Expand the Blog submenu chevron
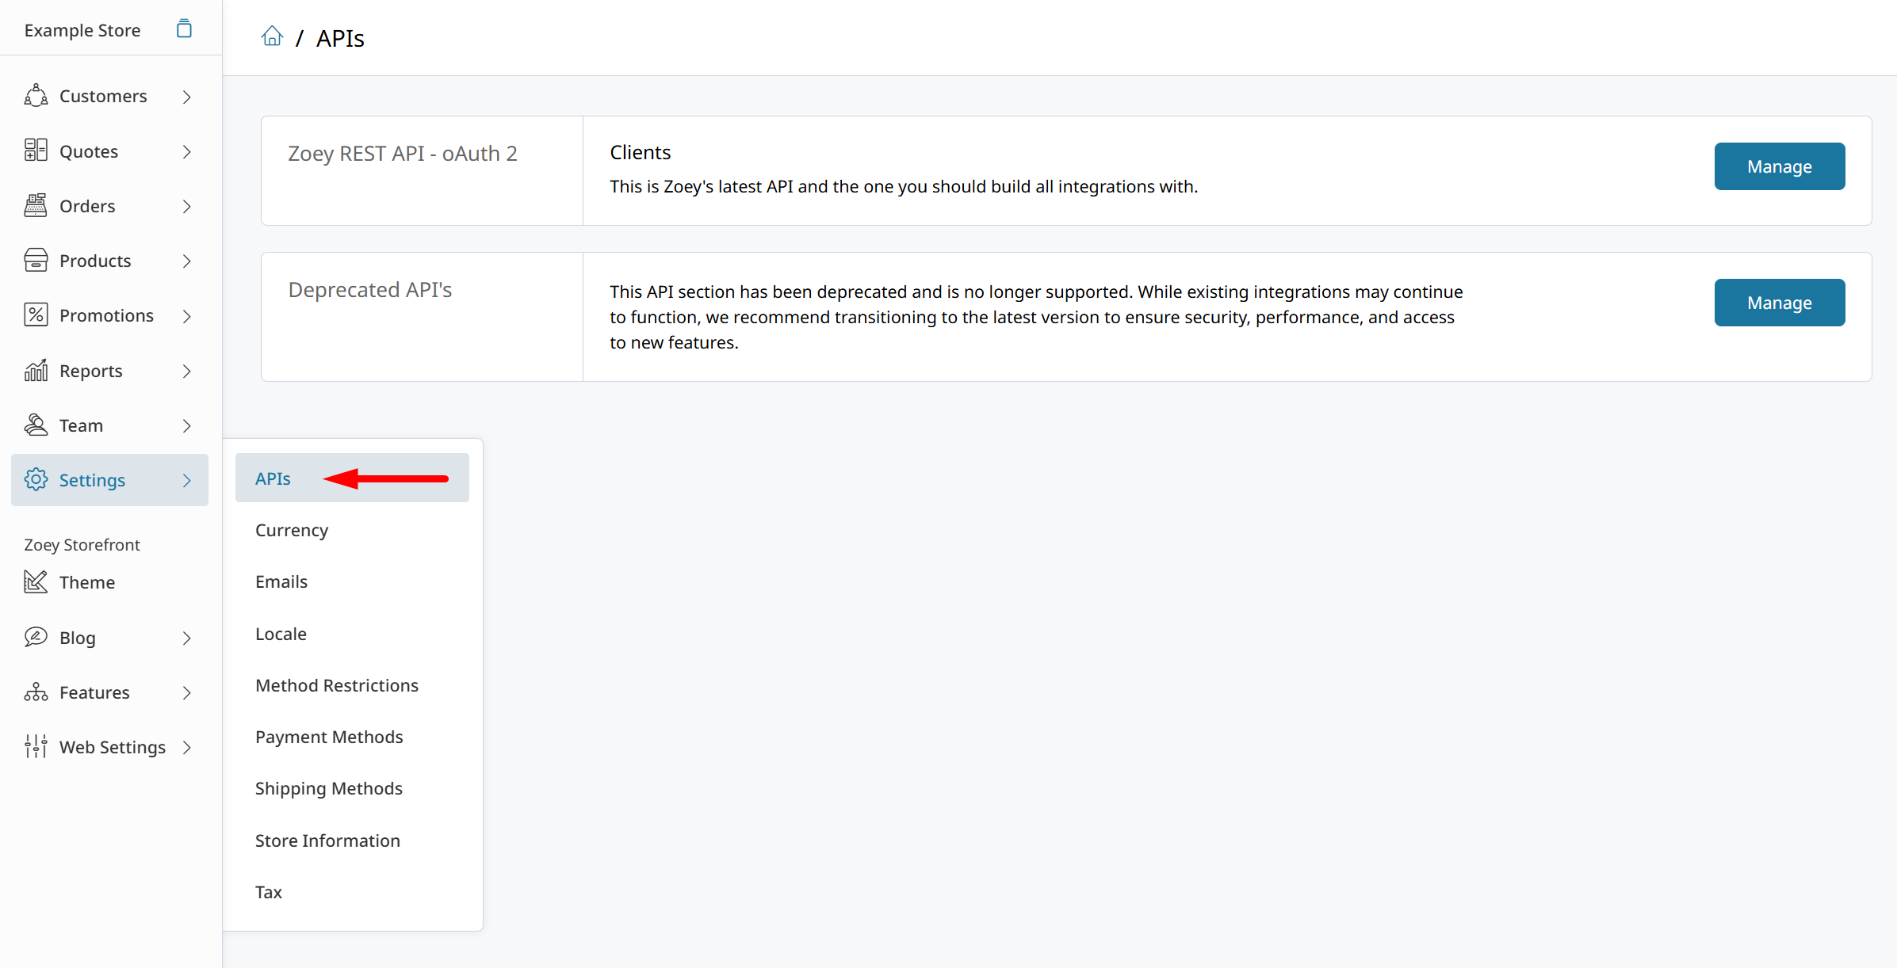 187,638
